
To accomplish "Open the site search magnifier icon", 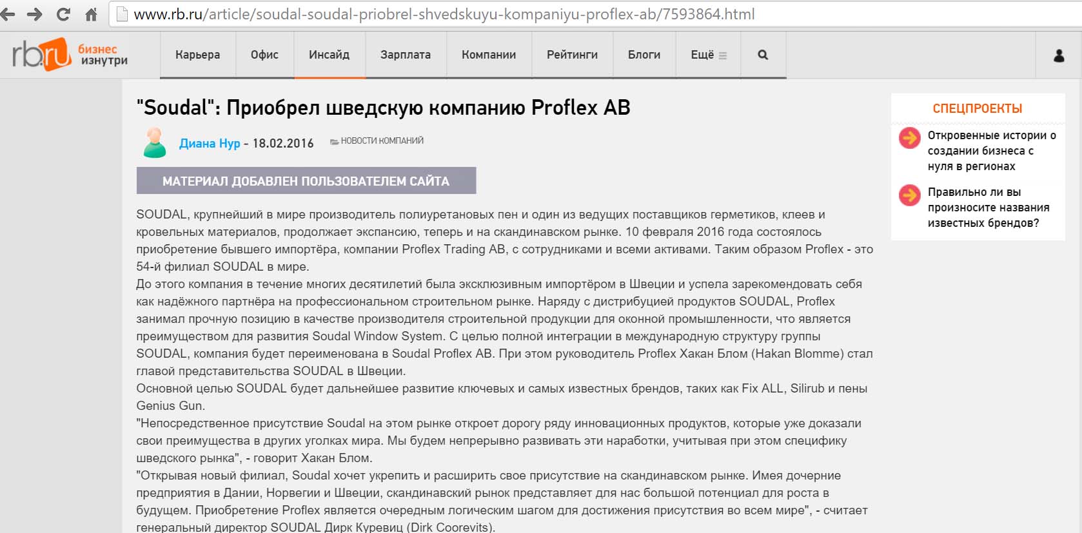I will click(x=763, y=55).
